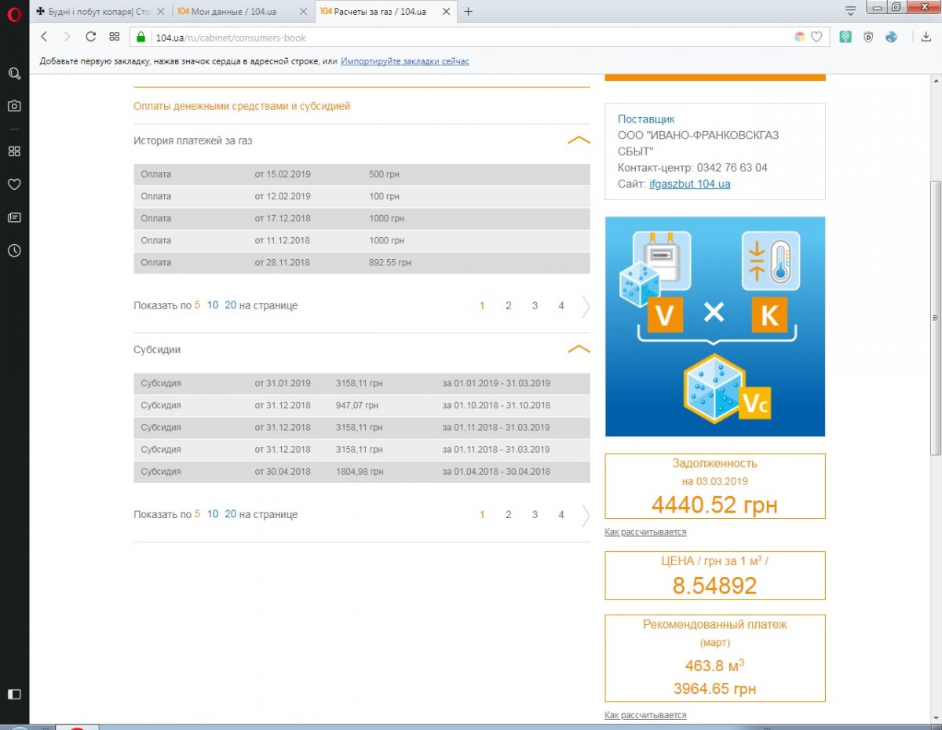This screenshot has height=730, width=942.
Task: Collapse the История платежей за газ section
Action: click(579, 141)
